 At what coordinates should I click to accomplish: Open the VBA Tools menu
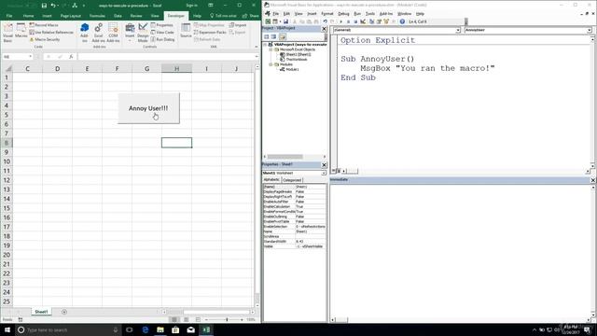pos(370,14)
